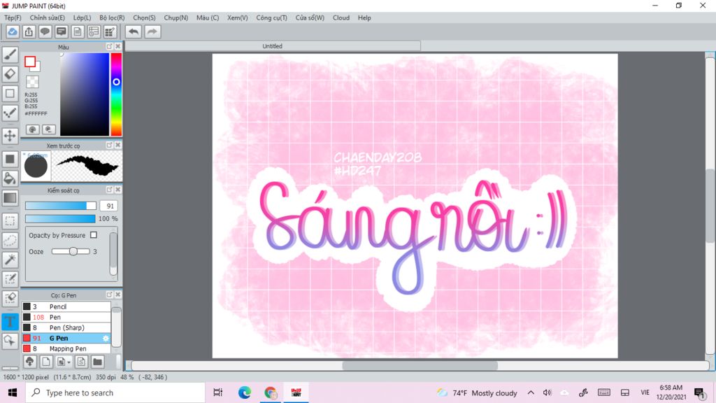Select the transparent color swatch

click(x=32, y=82)
